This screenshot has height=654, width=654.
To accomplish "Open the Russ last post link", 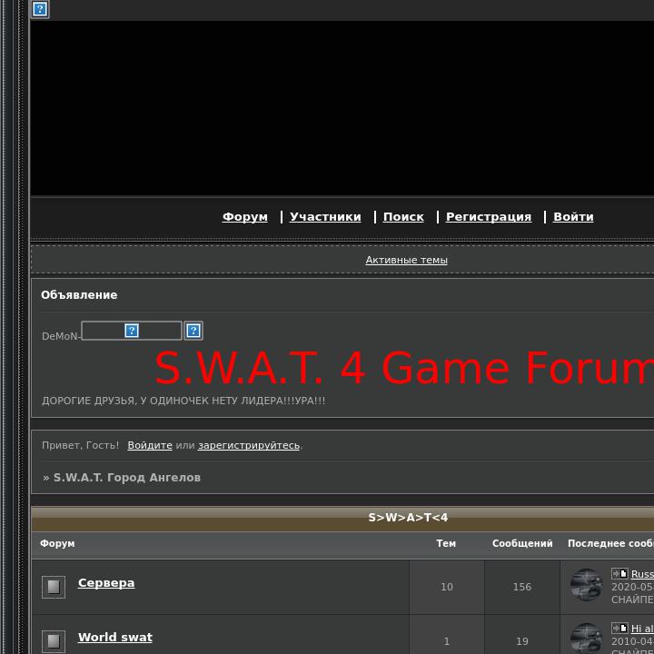I will coord(642,574).
